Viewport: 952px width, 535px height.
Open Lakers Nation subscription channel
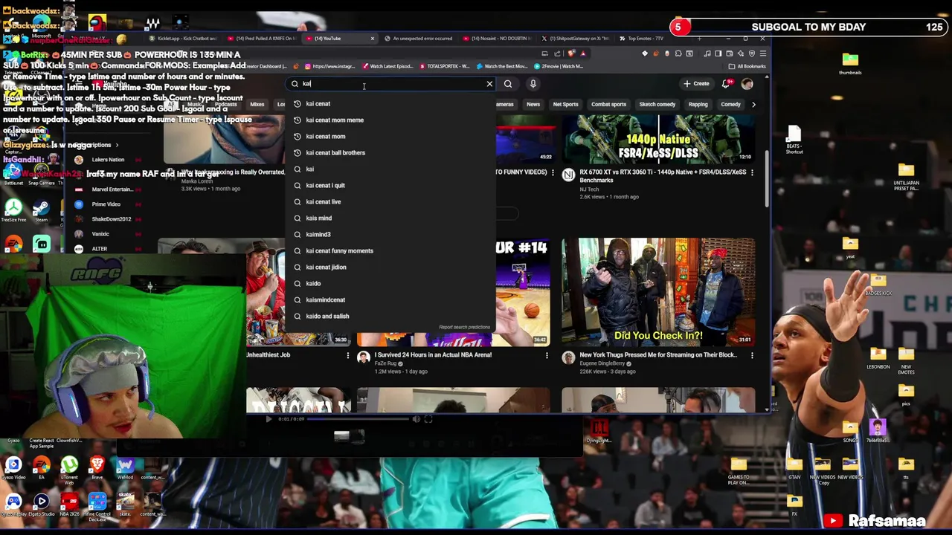click(x=109, y=160)
